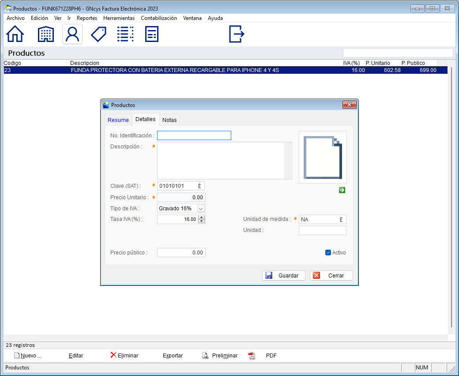Viewport: 459px width, 376px height.
Task: Select the FUNDA PROTECTORA product row
Action: click(226, 70)
